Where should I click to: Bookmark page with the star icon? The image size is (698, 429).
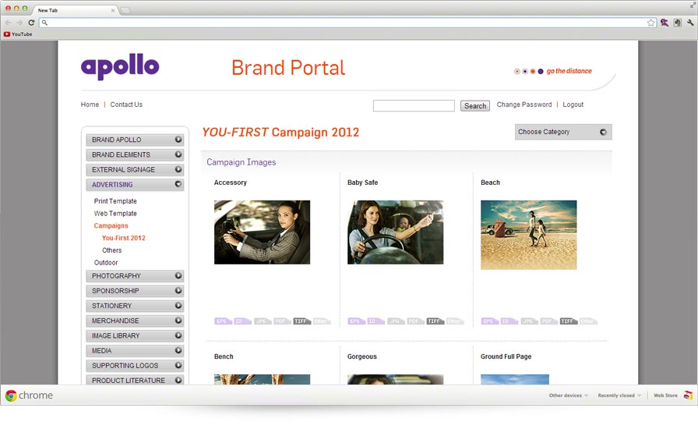650,23
